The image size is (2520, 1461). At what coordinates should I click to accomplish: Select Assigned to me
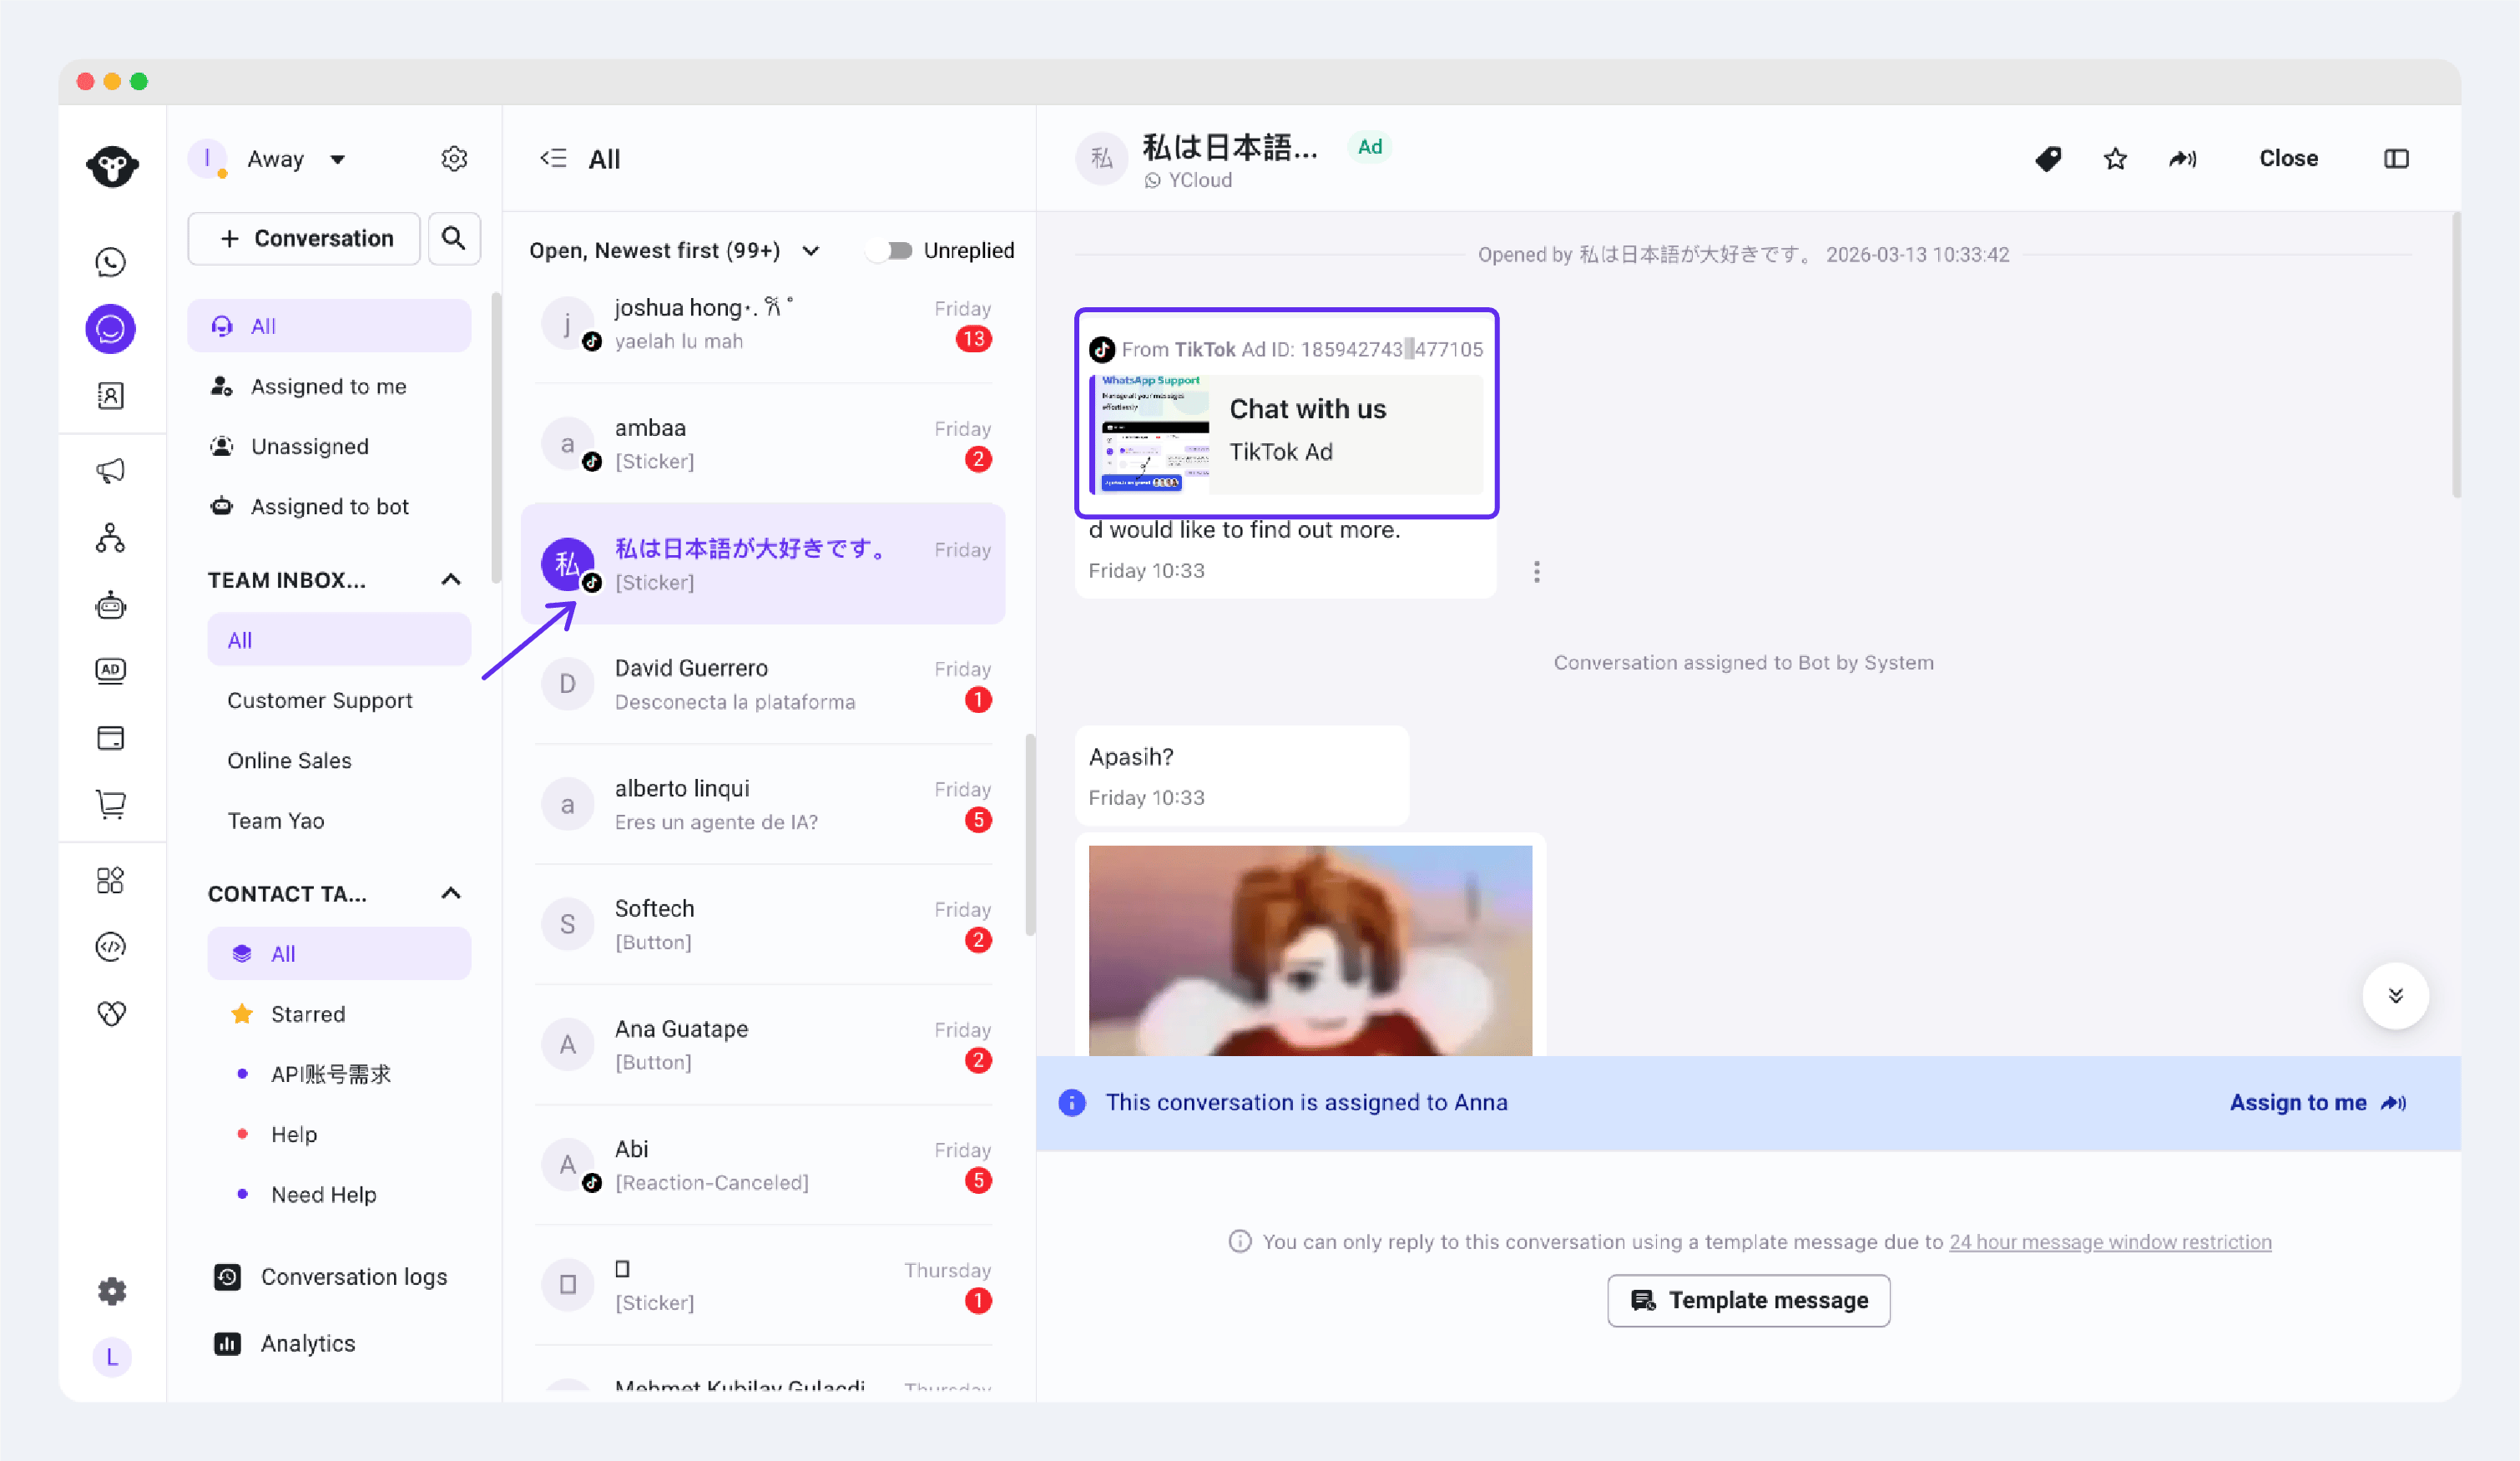(x=329, y=386)
